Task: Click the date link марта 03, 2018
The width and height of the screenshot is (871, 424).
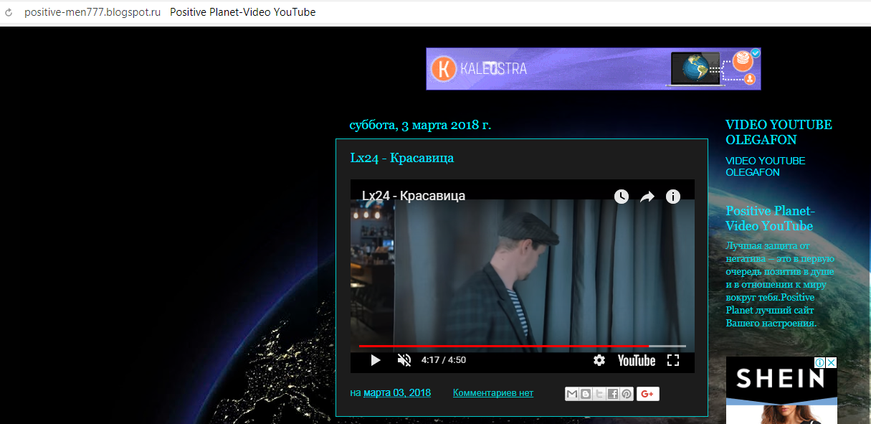Action: [397, 392]
